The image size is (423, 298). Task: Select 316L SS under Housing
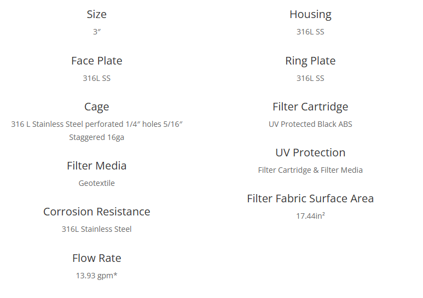click(x=310, y=32)
